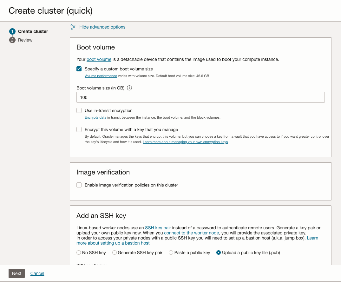Uncheck Specify a custom boot volume size

(79, 69)
